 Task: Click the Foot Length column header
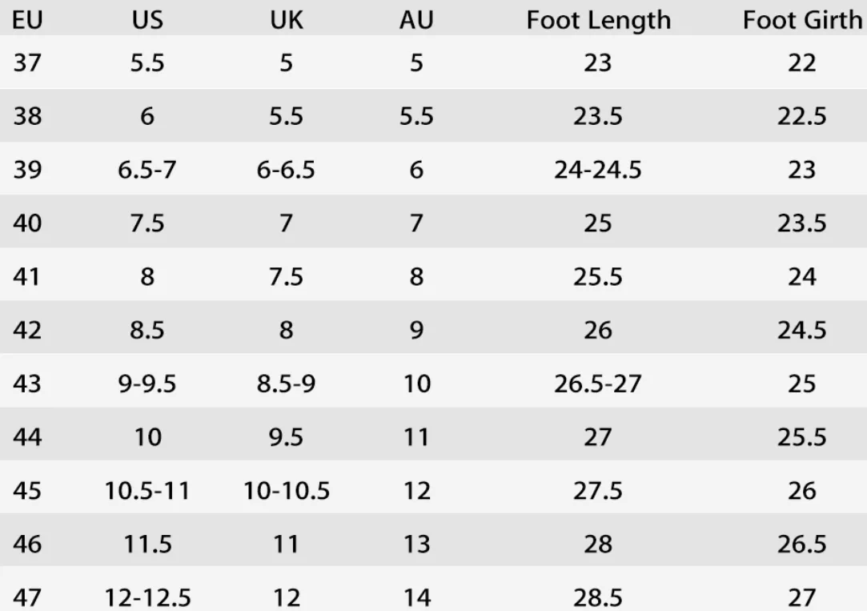pos(598,21)
